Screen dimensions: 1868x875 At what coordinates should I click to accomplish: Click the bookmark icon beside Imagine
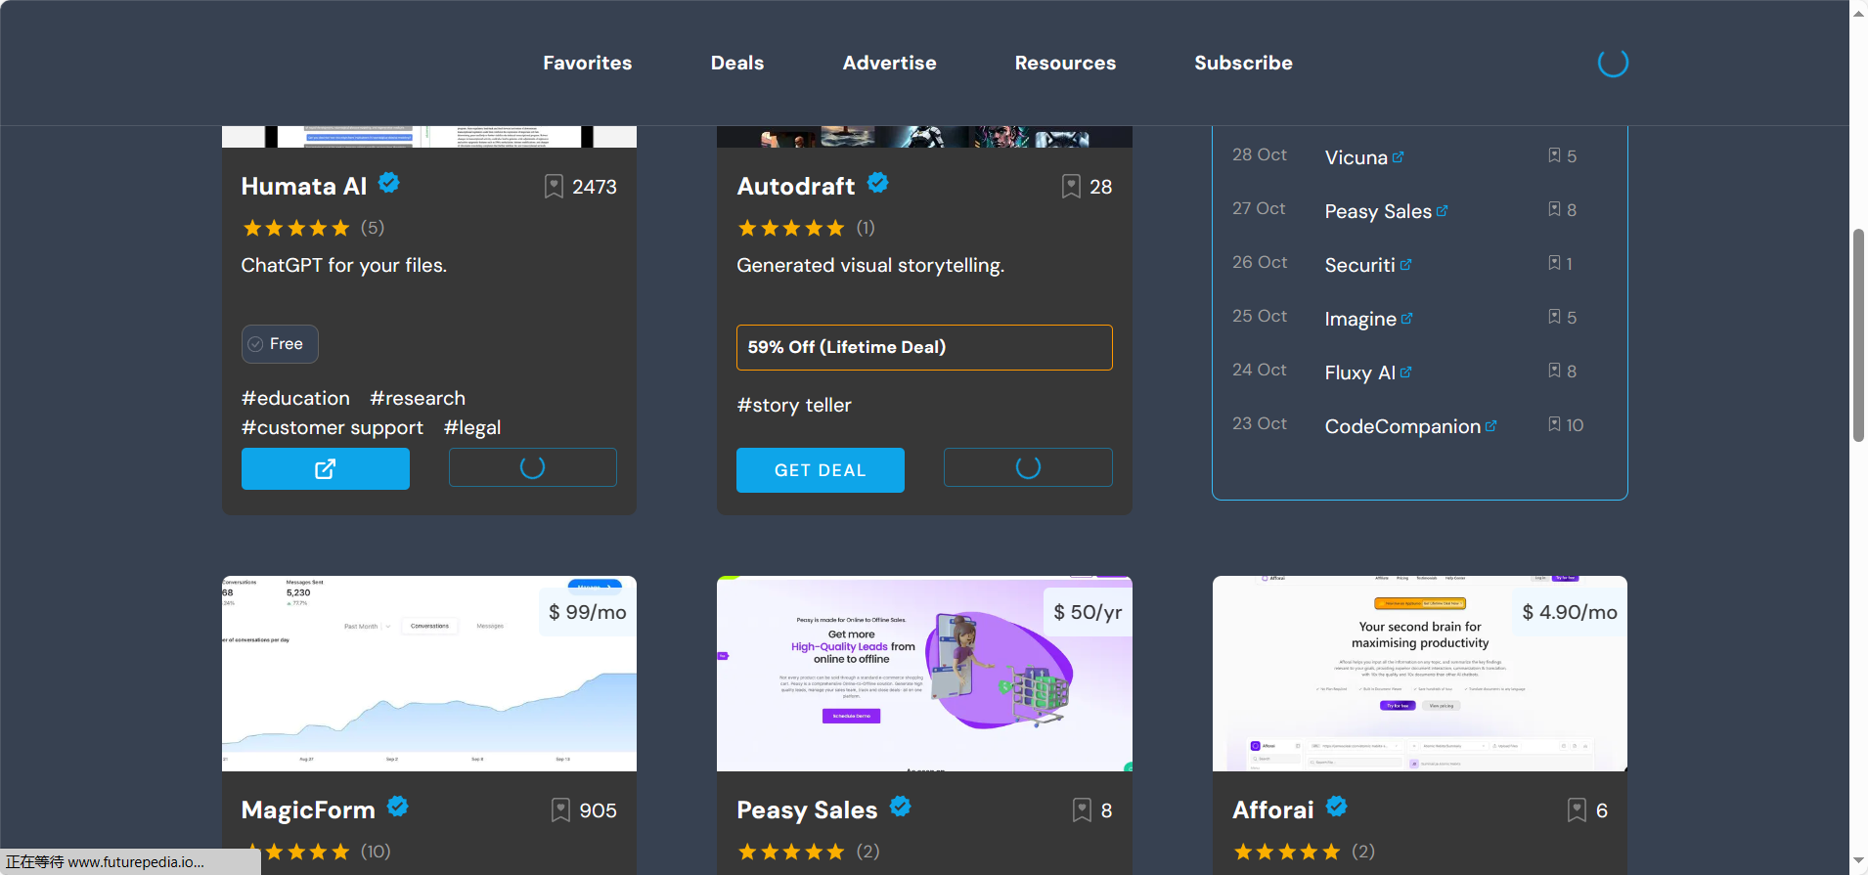pos(1554,317)
